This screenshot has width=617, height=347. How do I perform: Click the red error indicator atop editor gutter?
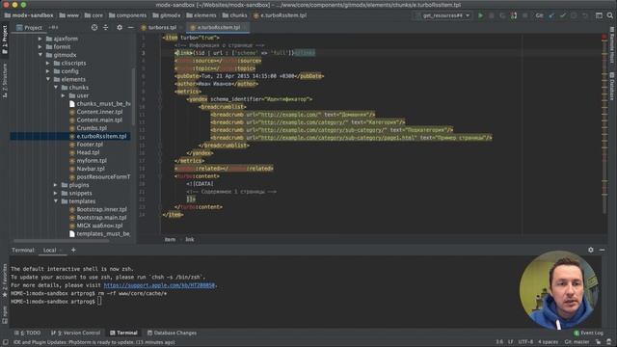[x=604, y=37]
